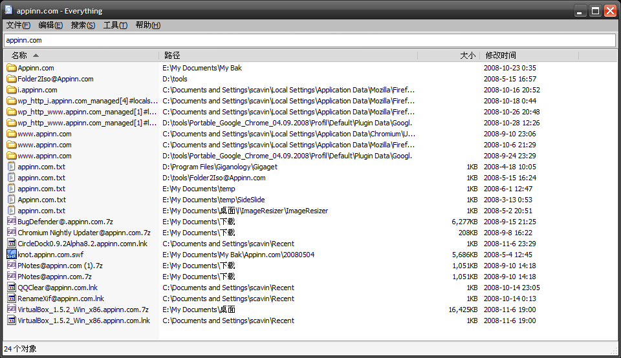Click the 6,277KB size value
Viewport: 621px width, 358px height.
point(464,222)
